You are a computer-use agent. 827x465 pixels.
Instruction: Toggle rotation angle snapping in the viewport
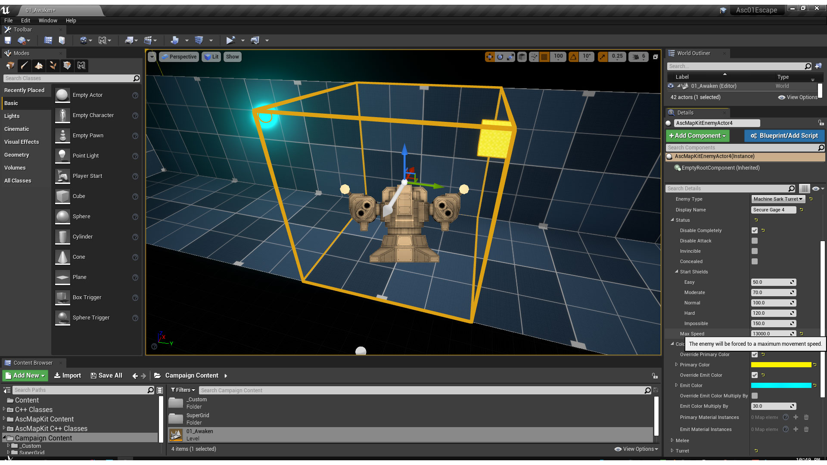point(574,56)
